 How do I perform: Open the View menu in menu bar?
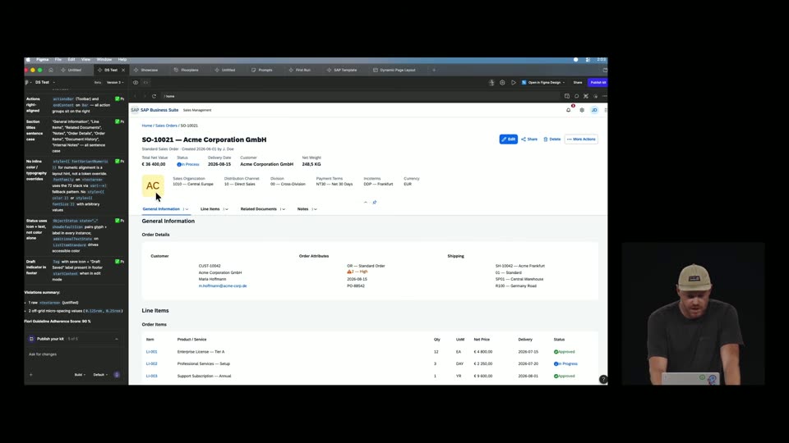pos(85,59)
